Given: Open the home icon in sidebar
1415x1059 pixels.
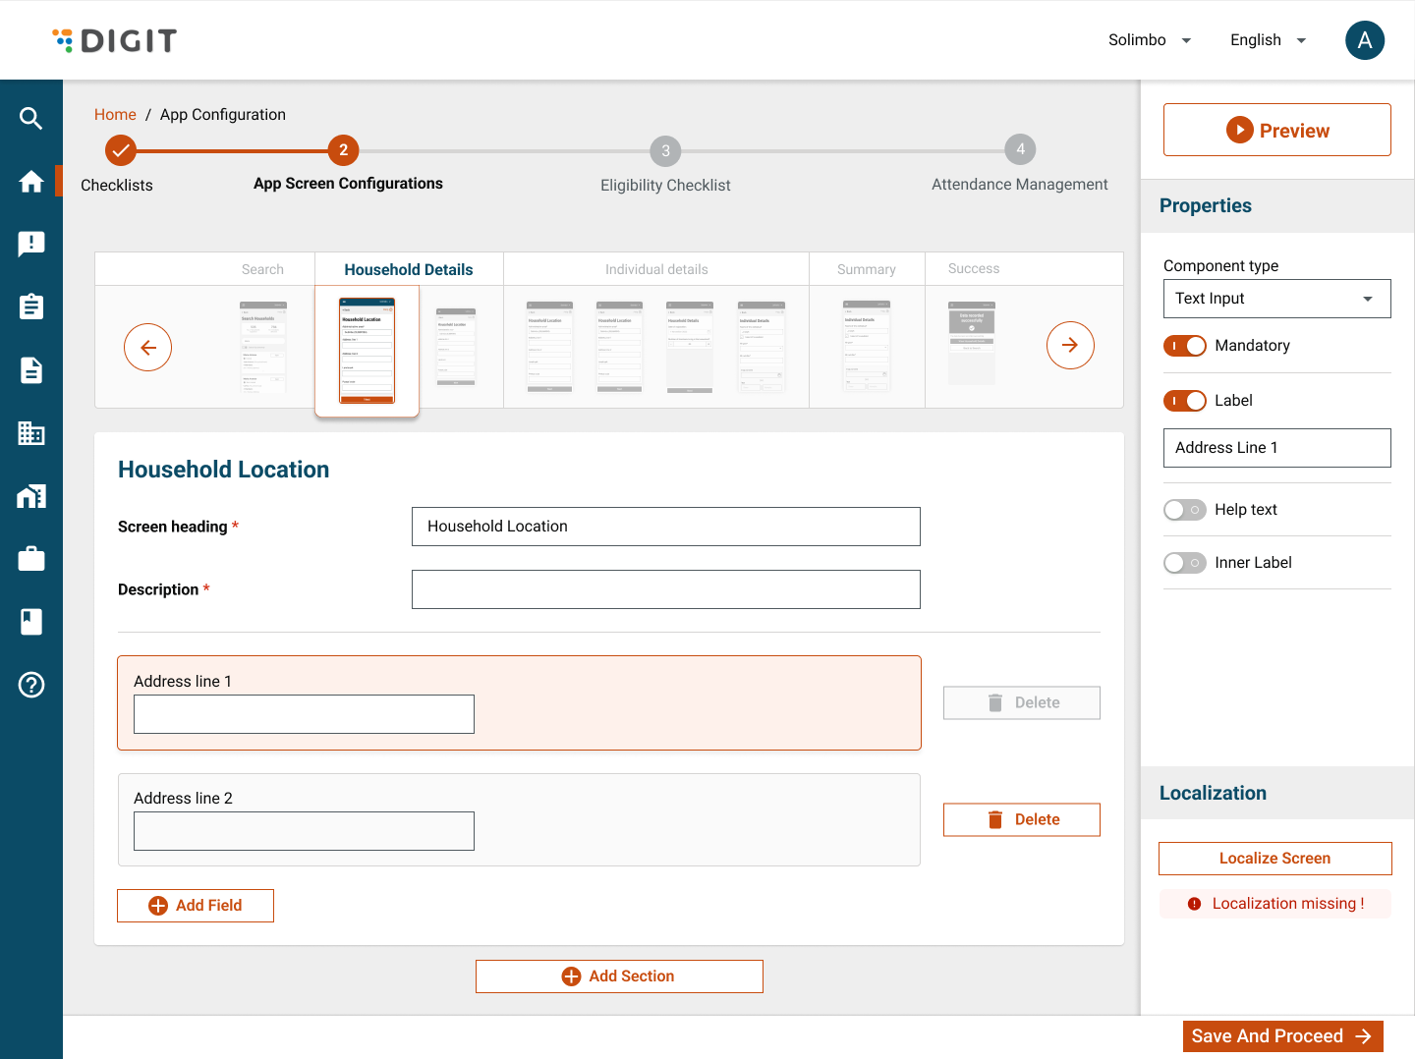Looking at the screenshot, I should (31, 182).
